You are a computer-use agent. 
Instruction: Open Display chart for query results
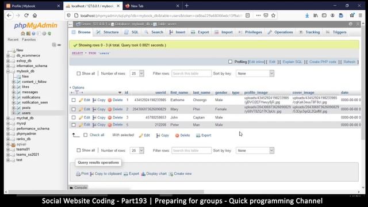(154, 174)
